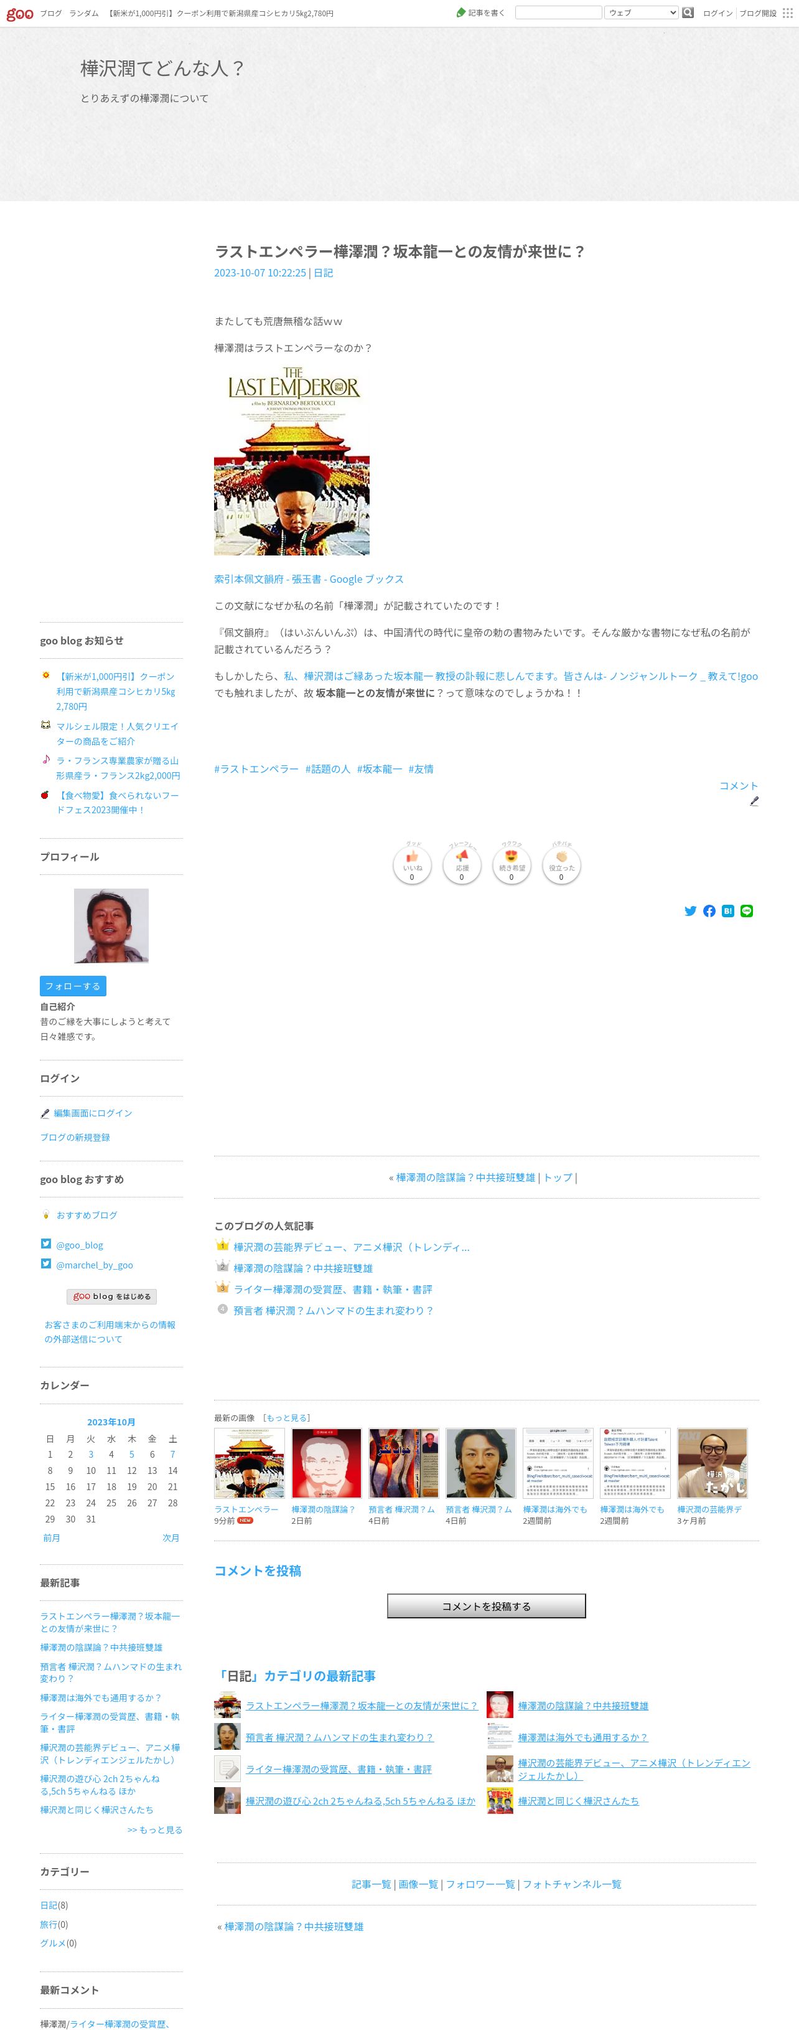Open 2023年10月 calendar heading link

[x=111, y=1422]
